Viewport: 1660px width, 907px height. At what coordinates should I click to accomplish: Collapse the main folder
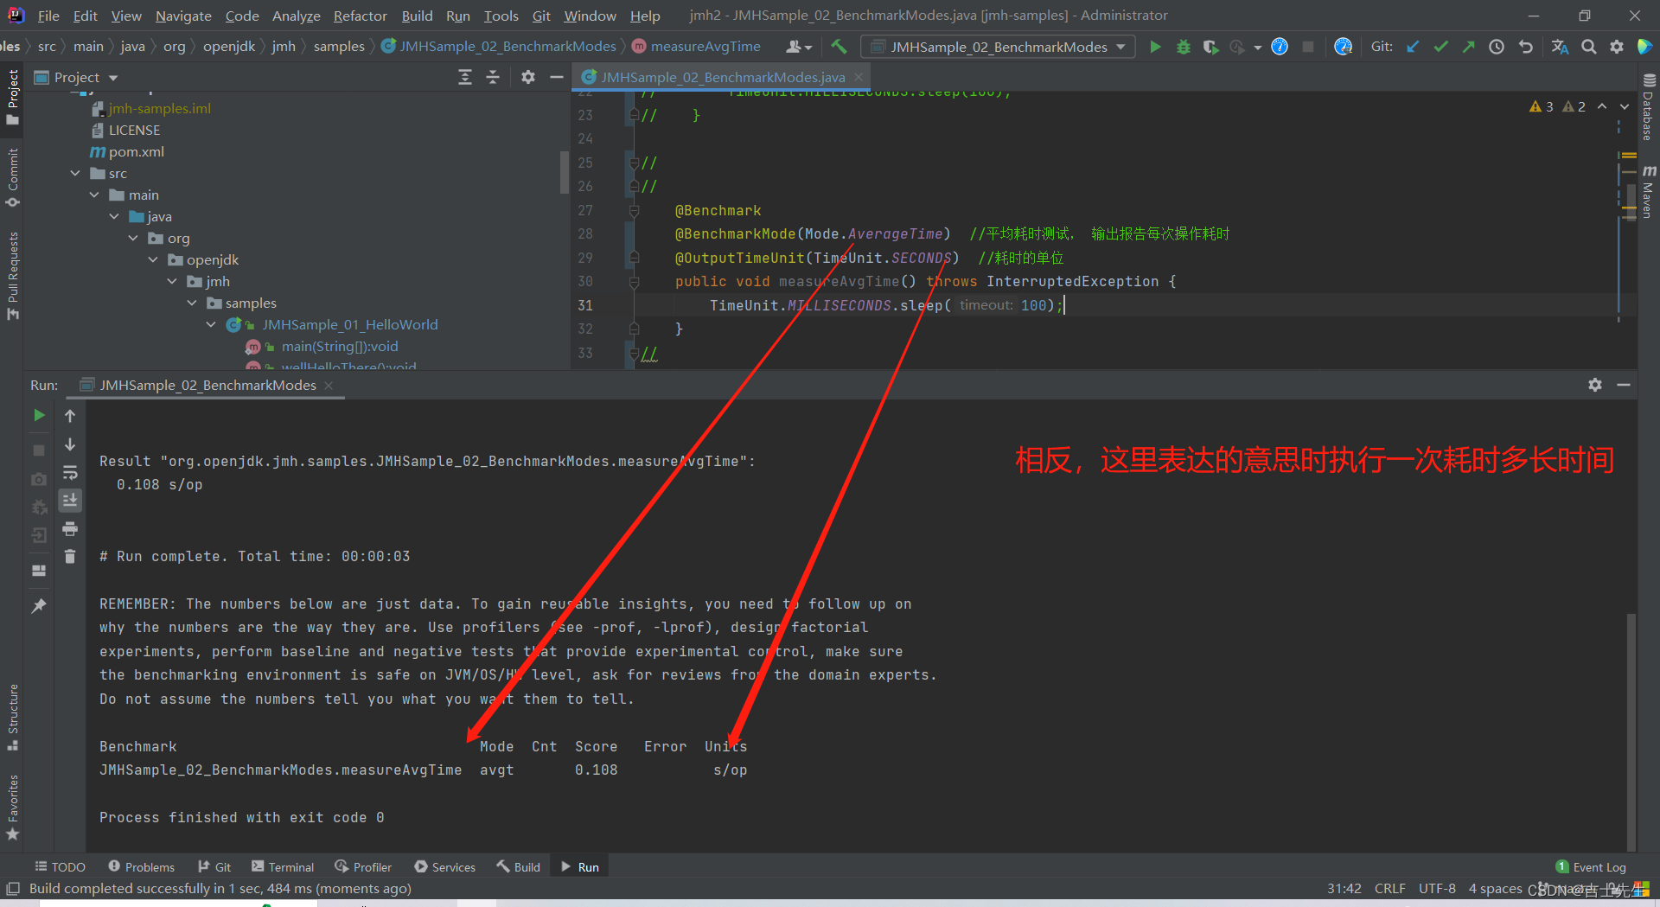95,195
